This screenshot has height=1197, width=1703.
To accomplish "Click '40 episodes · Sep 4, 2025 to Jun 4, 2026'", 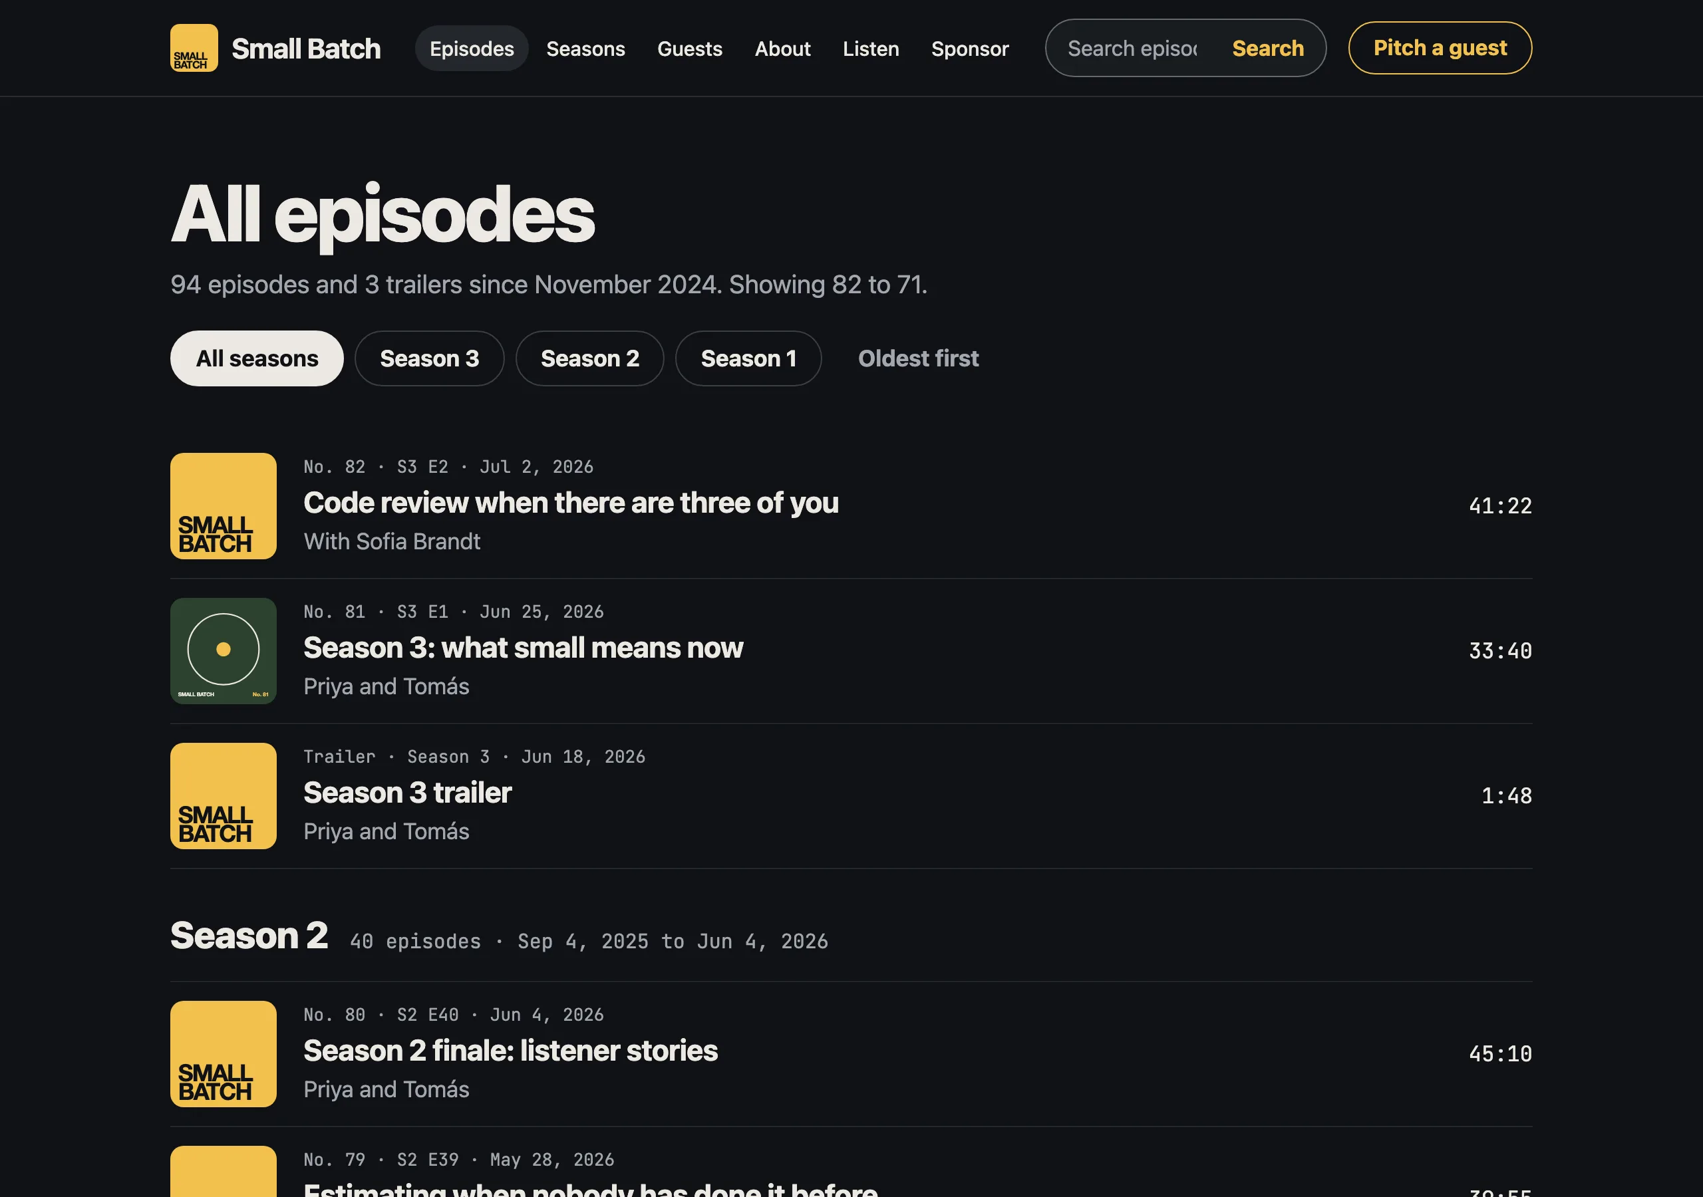I will tap(589, 941).
